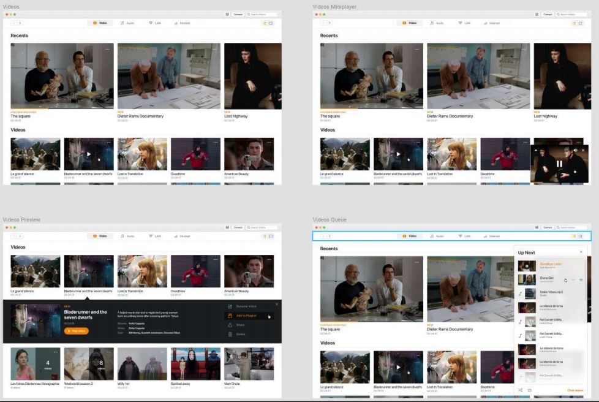Open Lost in Translation thumbnail in Videos Miniplayer
Viewport: 599px width, 402px height.
451,154
